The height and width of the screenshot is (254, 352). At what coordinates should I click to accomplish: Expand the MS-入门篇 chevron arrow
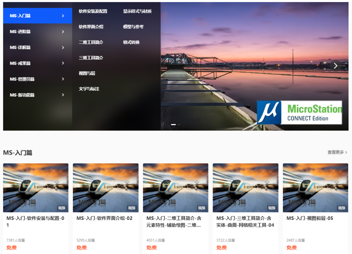[x=63, y=16]
